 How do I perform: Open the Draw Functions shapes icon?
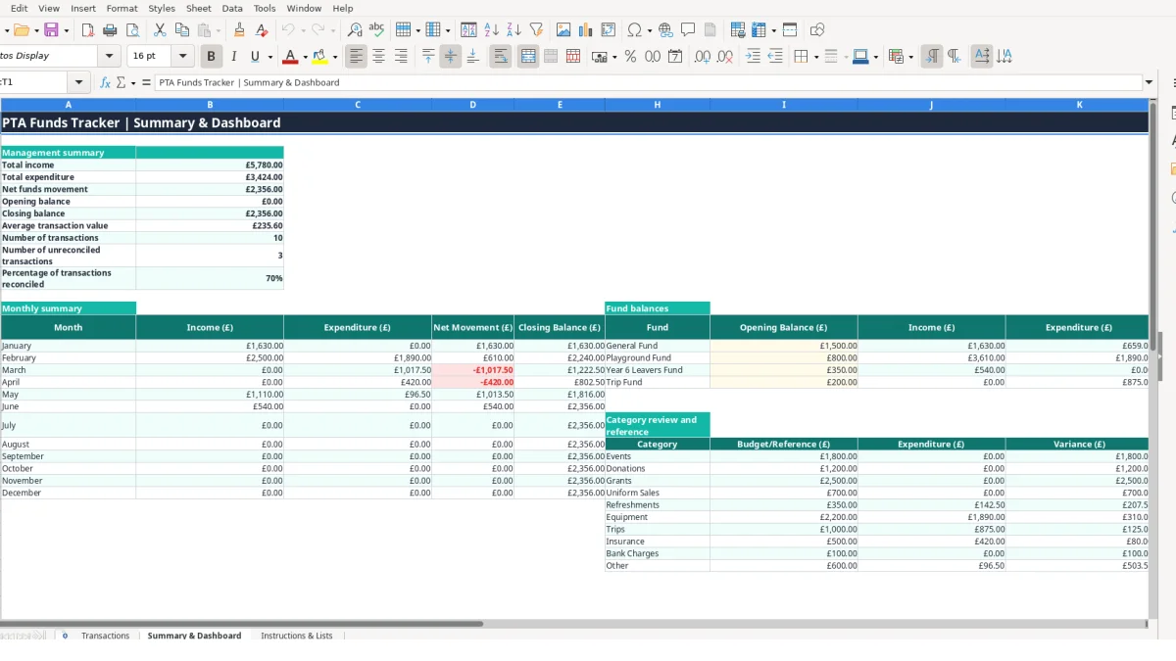(817, 30)
